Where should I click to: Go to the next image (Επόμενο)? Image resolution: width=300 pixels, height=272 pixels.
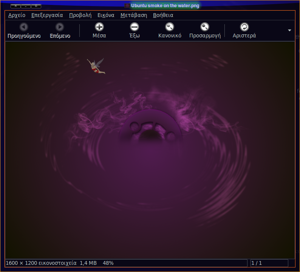[x=60, y=31]
